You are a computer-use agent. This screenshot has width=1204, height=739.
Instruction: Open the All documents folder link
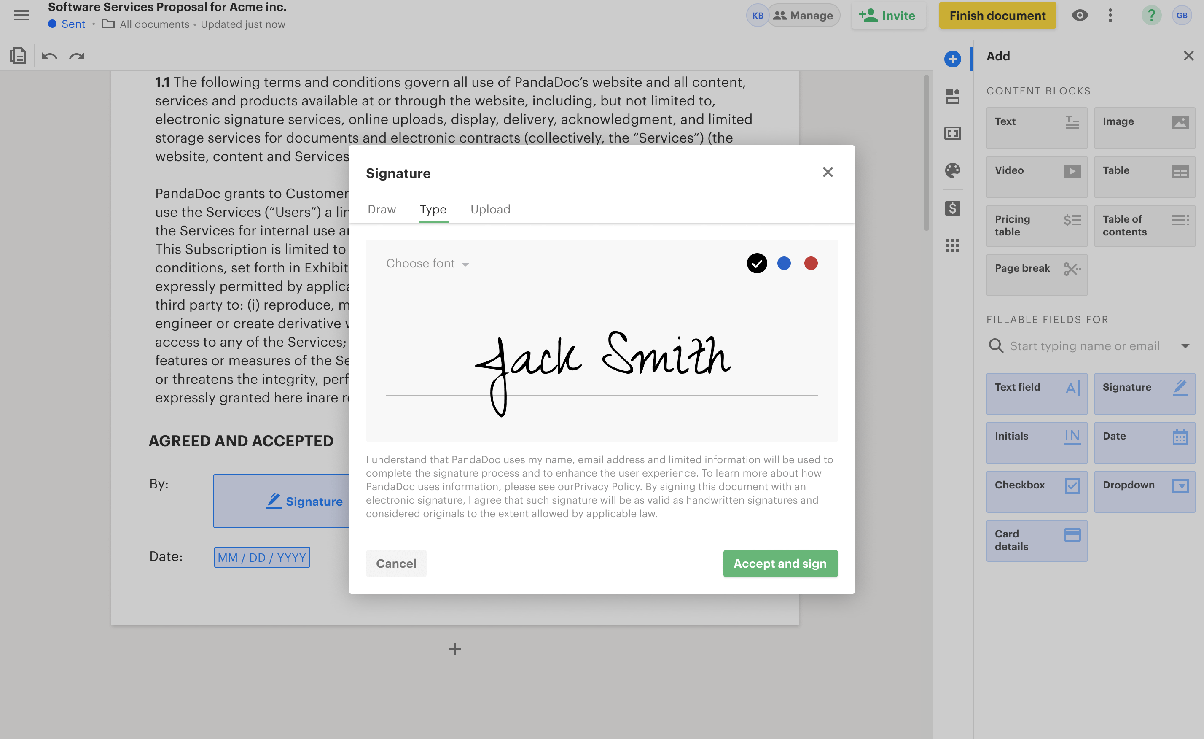click(145, 24)
